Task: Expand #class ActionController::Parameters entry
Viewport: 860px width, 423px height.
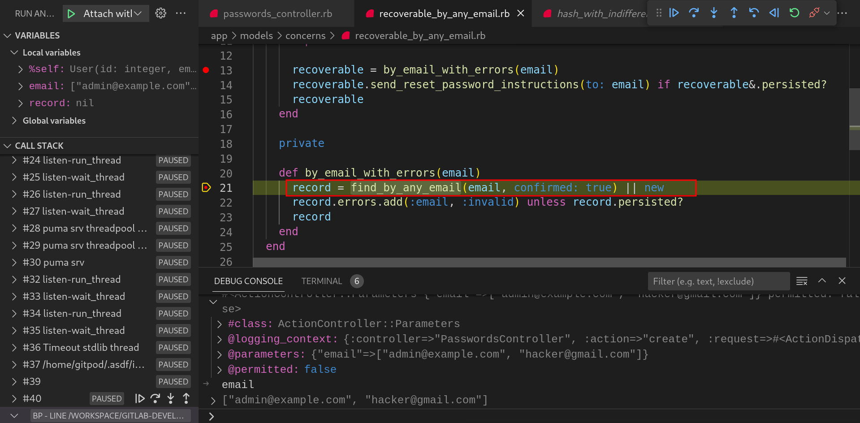Action: click(x=220, y=324)
